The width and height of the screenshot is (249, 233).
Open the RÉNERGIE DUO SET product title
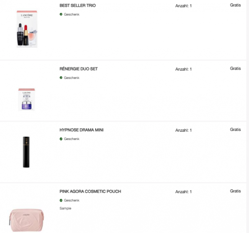tap(79, 69)
